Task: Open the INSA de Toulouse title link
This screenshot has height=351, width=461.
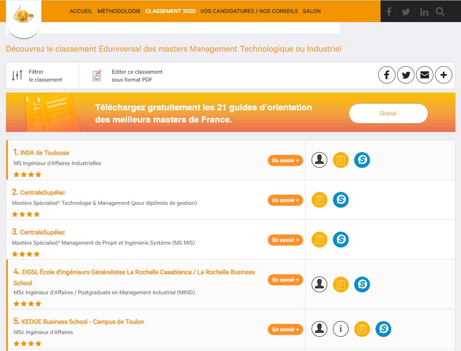Action: pos(45,153)
